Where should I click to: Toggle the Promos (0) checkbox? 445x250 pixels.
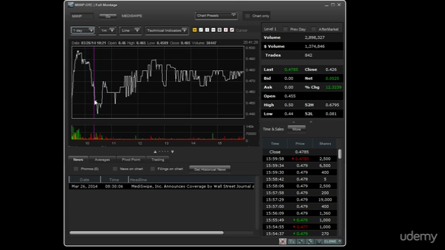[76, 169]
